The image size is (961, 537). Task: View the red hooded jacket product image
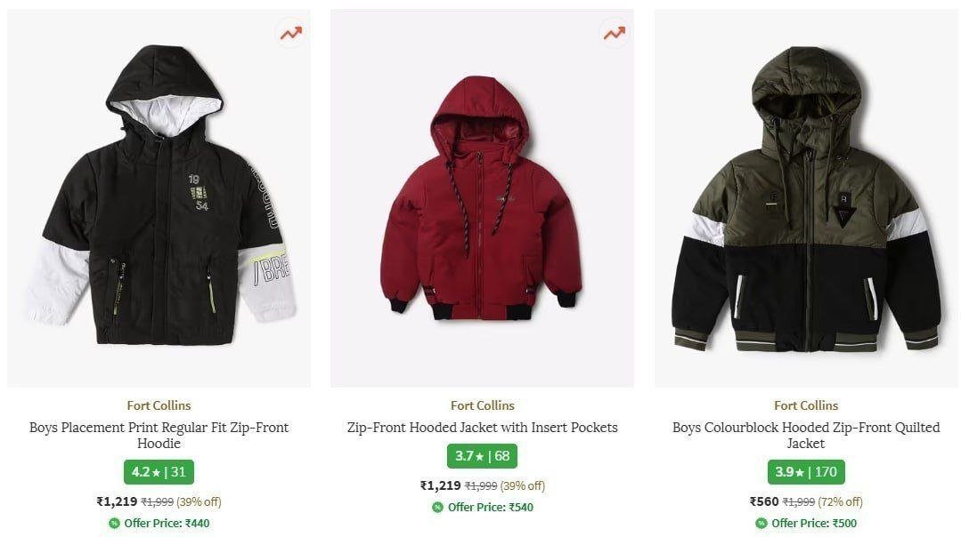[482, 196]
